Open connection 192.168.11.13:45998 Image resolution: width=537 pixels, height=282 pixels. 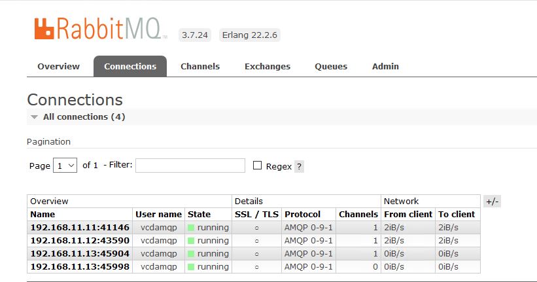(80, 267)
